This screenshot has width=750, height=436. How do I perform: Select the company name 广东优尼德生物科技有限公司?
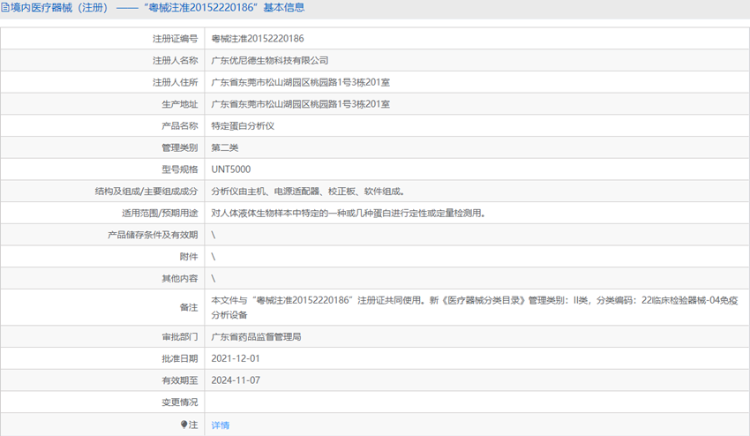tap(270, 60)
